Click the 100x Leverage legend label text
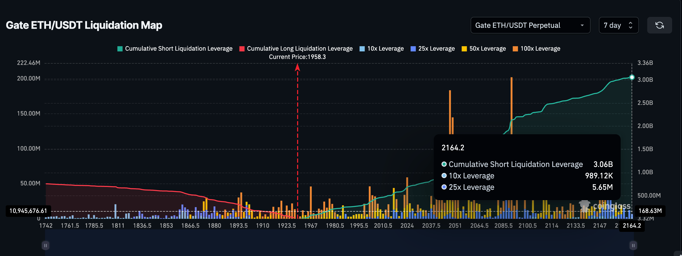 (x=540, y=49)
